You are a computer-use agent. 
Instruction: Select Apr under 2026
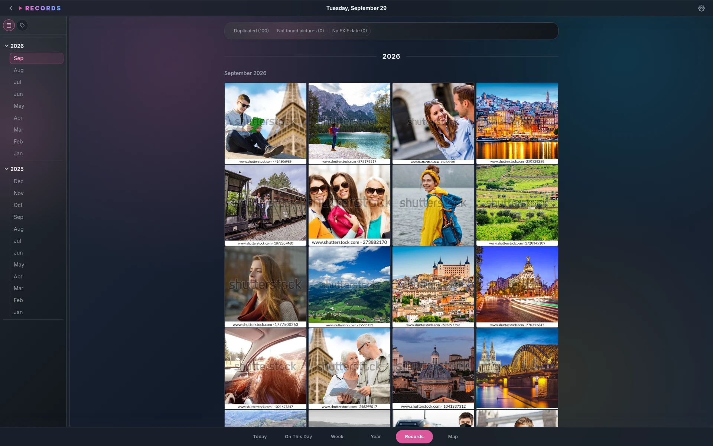tap(36, 118)
